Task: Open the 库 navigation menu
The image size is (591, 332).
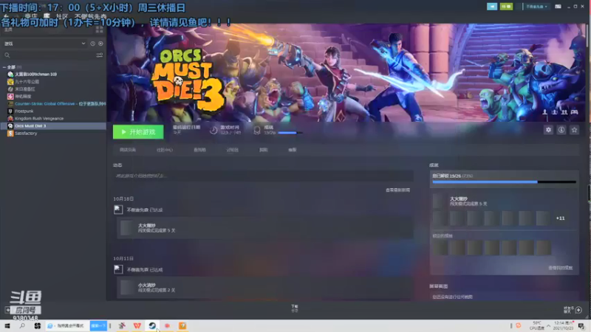Action: pos(47,15)
